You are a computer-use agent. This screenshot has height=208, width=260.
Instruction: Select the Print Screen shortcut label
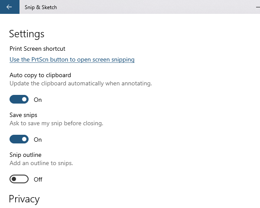coord(37,49)
